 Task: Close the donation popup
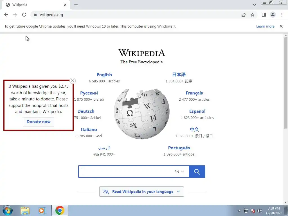coord(73,81)
